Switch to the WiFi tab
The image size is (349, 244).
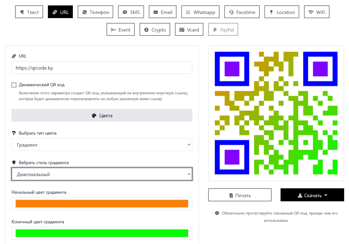(x=317, y=12)
